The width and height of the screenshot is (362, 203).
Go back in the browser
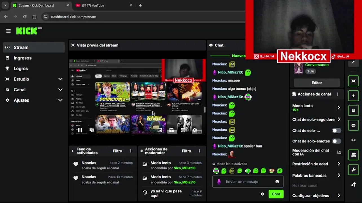(6, 17)
